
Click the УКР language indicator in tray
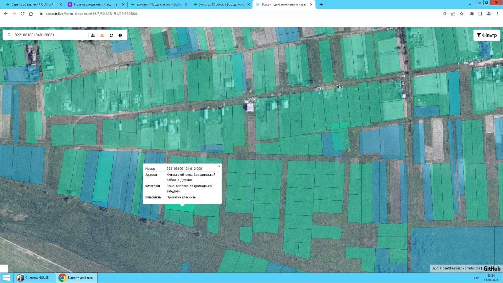tap(476, 278)
